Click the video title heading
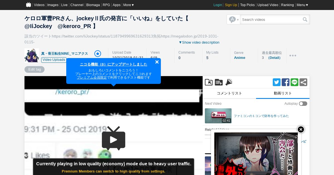This screenshot has height=175, width=334. (107, 22)
